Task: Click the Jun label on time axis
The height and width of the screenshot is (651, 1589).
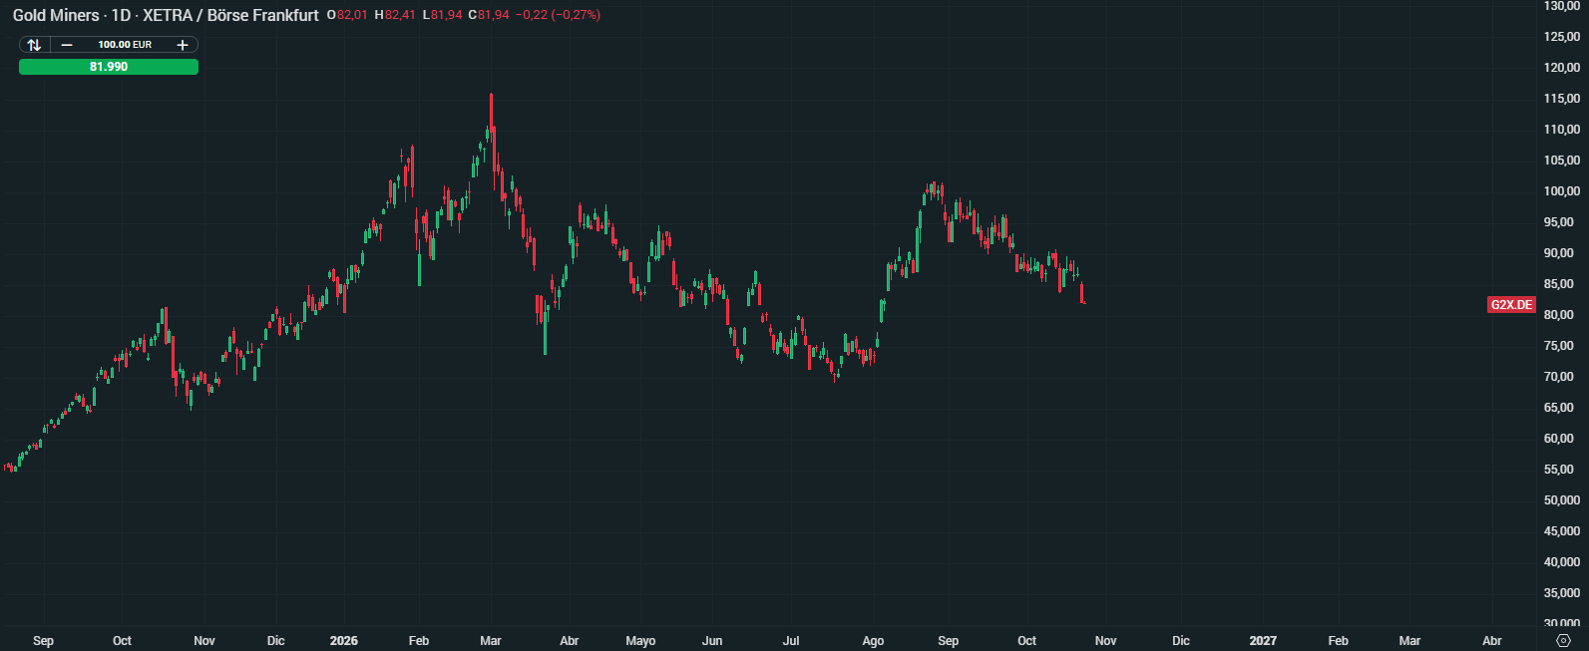Action: tap(712, 641)
